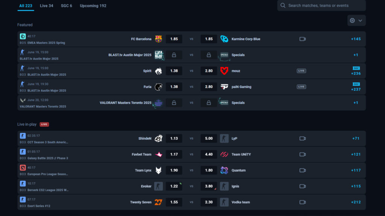Select the 1.85 odds for FC Barcelona

click(x=174, y=39)
